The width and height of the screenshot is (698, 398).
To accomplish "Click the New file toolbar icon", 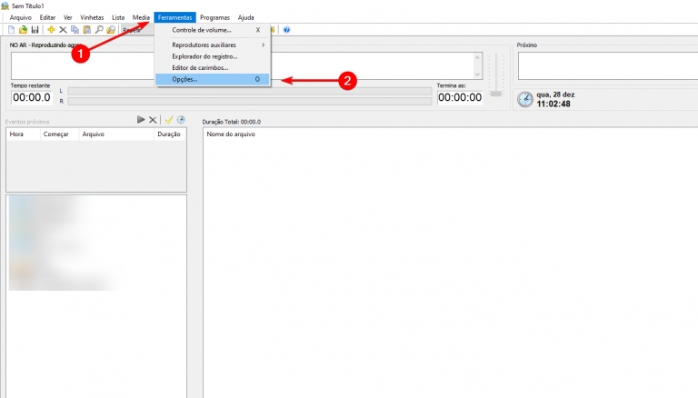I will click(12, 30).
